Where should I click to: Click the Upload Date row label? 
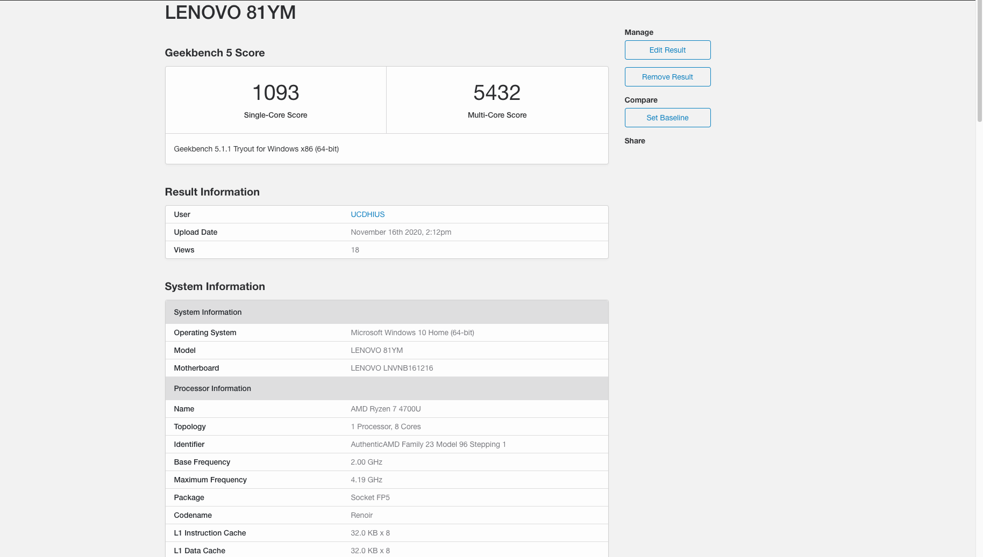(x=196, y=232)
